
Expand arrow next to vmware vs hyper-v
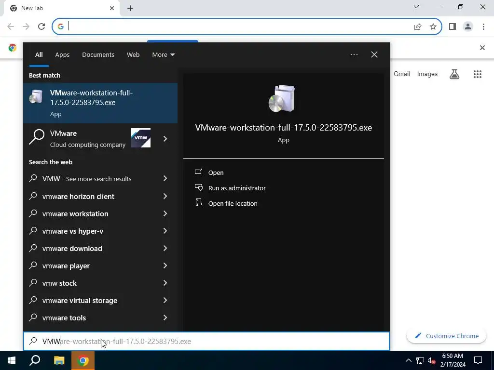click(165, 231)
